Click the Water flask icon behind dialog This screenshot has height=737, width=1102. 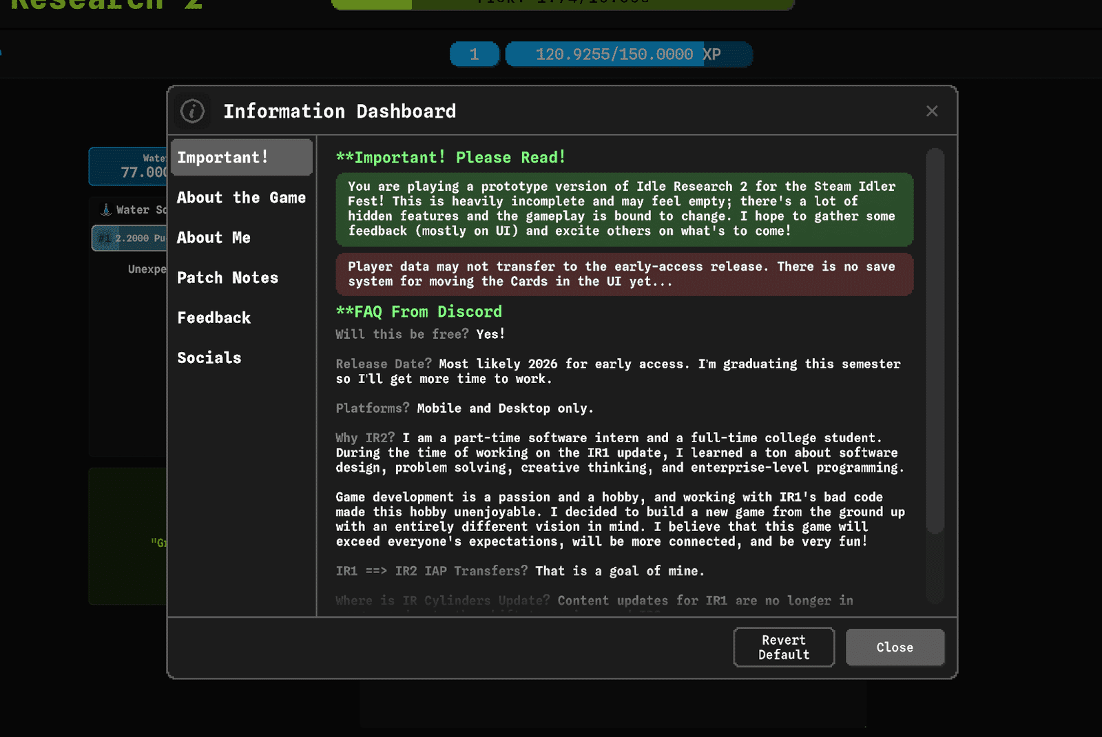(x=106, y=209)
